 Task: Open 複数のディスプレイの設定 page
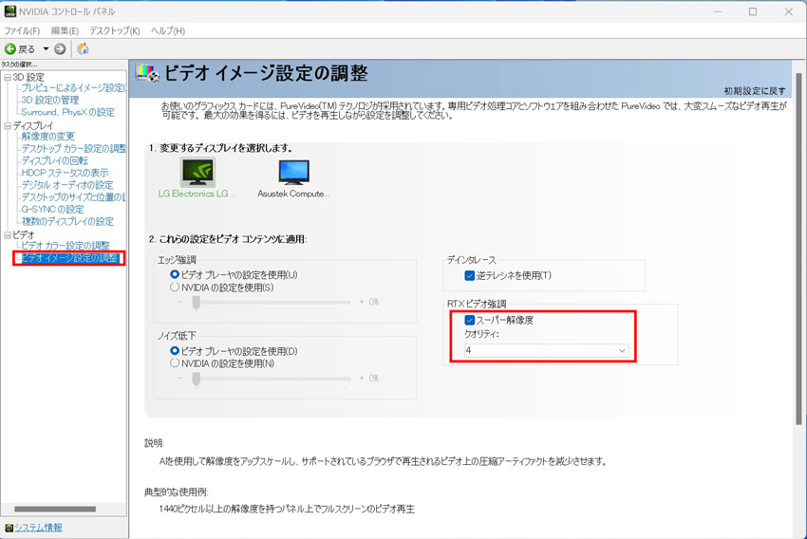[67, 221]
